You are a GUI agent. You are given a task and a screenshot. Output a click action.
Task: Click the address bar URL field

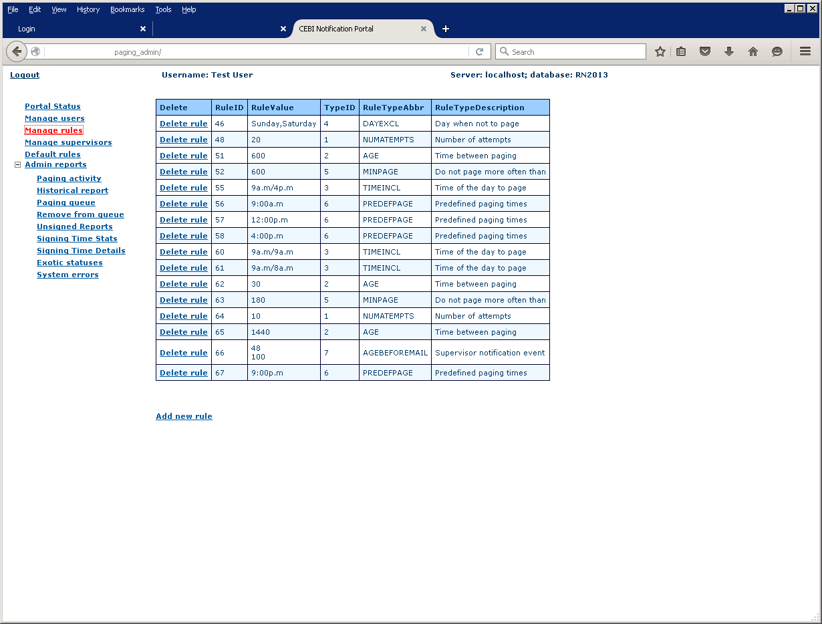click(257, 51)
